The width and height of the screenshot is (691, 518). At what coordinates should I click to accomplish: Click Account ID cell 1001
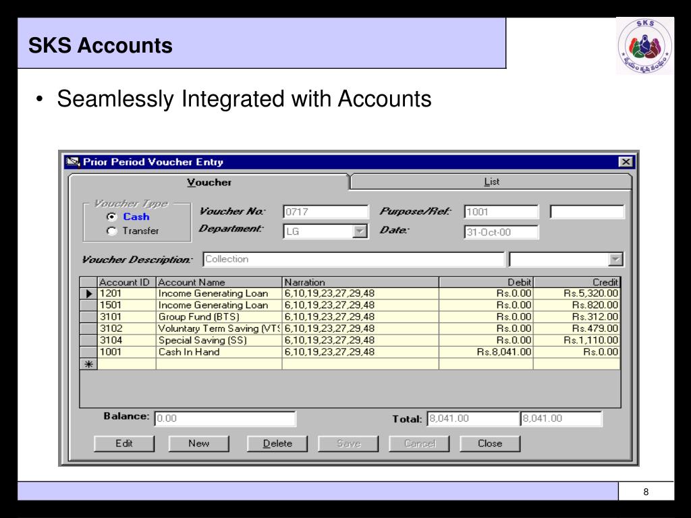point(126,352)
